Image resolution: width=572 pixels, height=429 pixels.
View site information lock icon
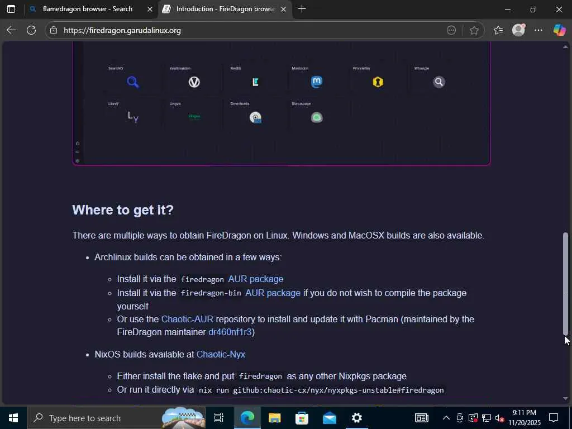(54, 30)
